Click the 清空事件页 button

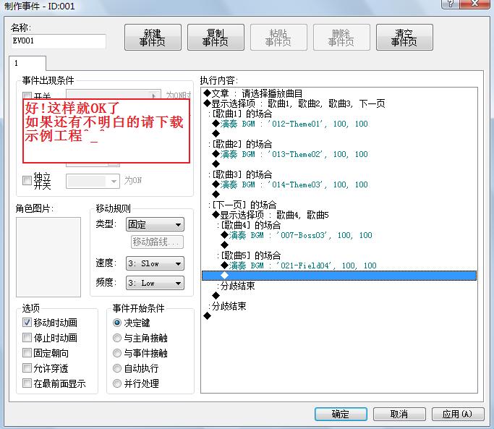pyautogui.click(x=404, y=37)
